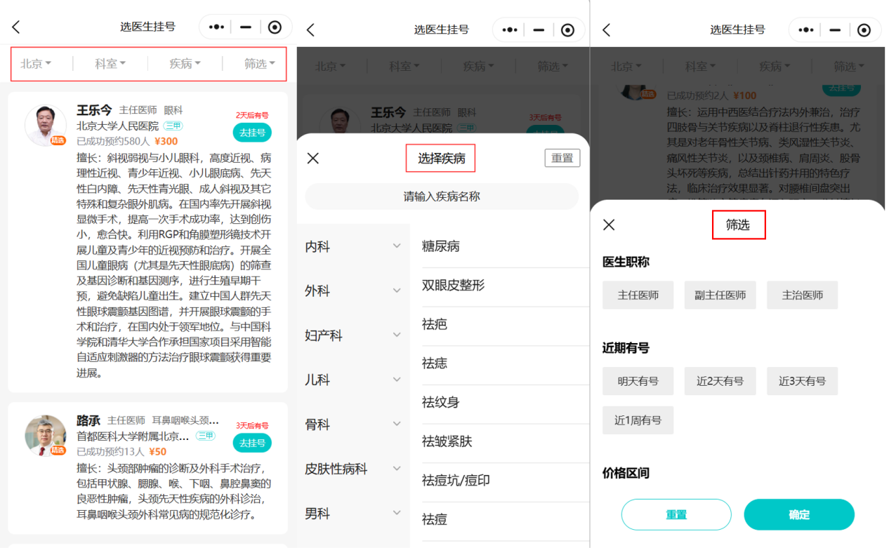Confirm filters with the 确定 button
889x548 pixels.
click(799, 514)
